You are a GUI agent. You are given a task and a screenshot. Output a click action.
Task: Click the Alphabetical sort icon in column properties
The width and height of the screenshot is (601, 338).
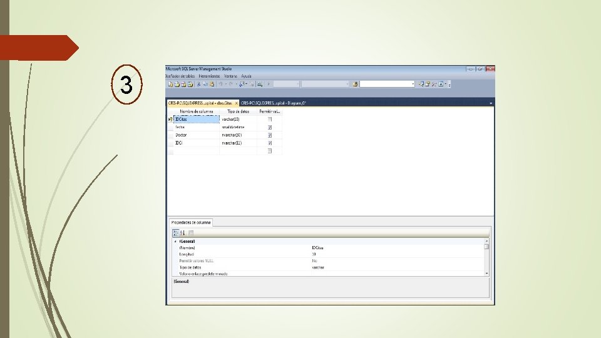tap(182, 233)
